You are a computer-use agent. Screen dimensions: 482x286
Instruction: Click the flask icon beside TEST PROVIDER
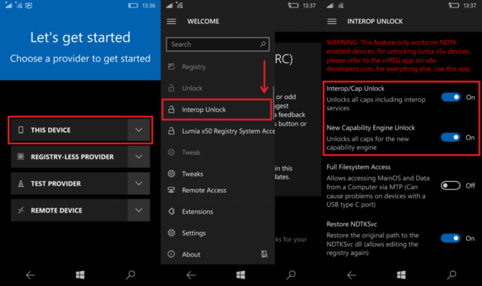pyautogui.click(x=20, y=183)
